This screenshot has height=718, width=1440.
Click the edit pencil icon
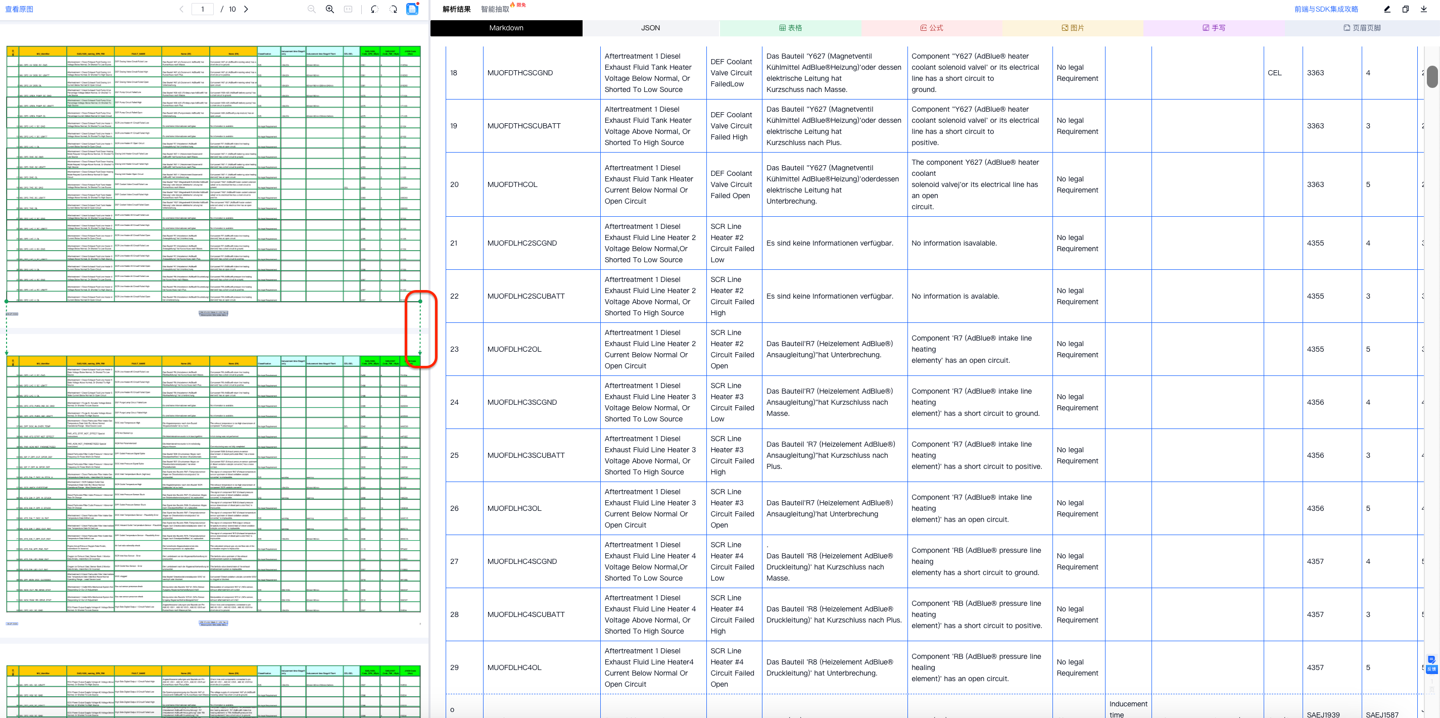point(1387,9)
